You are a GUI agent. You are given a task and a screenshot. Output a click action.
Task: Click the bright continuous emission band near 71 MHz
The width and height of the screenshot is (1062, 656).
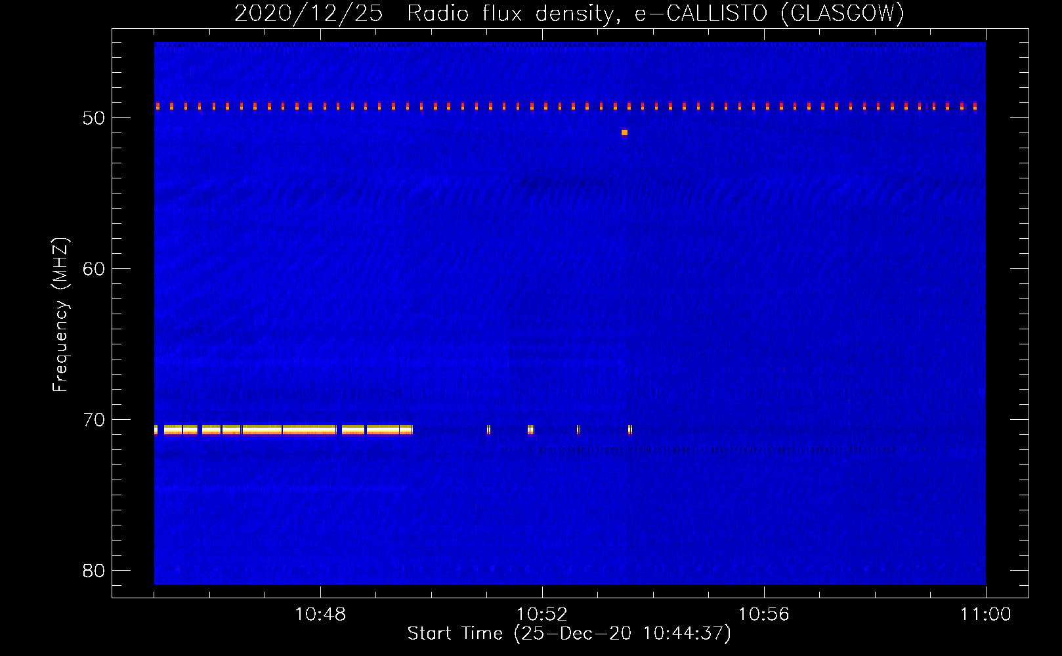point(284,430)
